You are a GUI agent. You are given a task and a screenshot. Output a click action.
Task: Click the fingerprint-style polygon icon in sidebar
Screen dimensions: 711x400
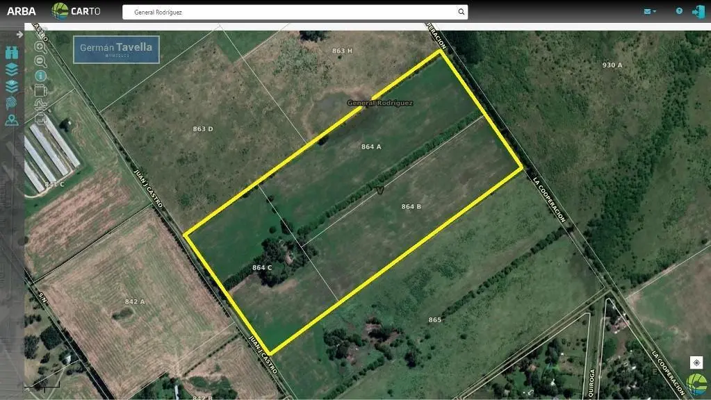click(11, 103)
